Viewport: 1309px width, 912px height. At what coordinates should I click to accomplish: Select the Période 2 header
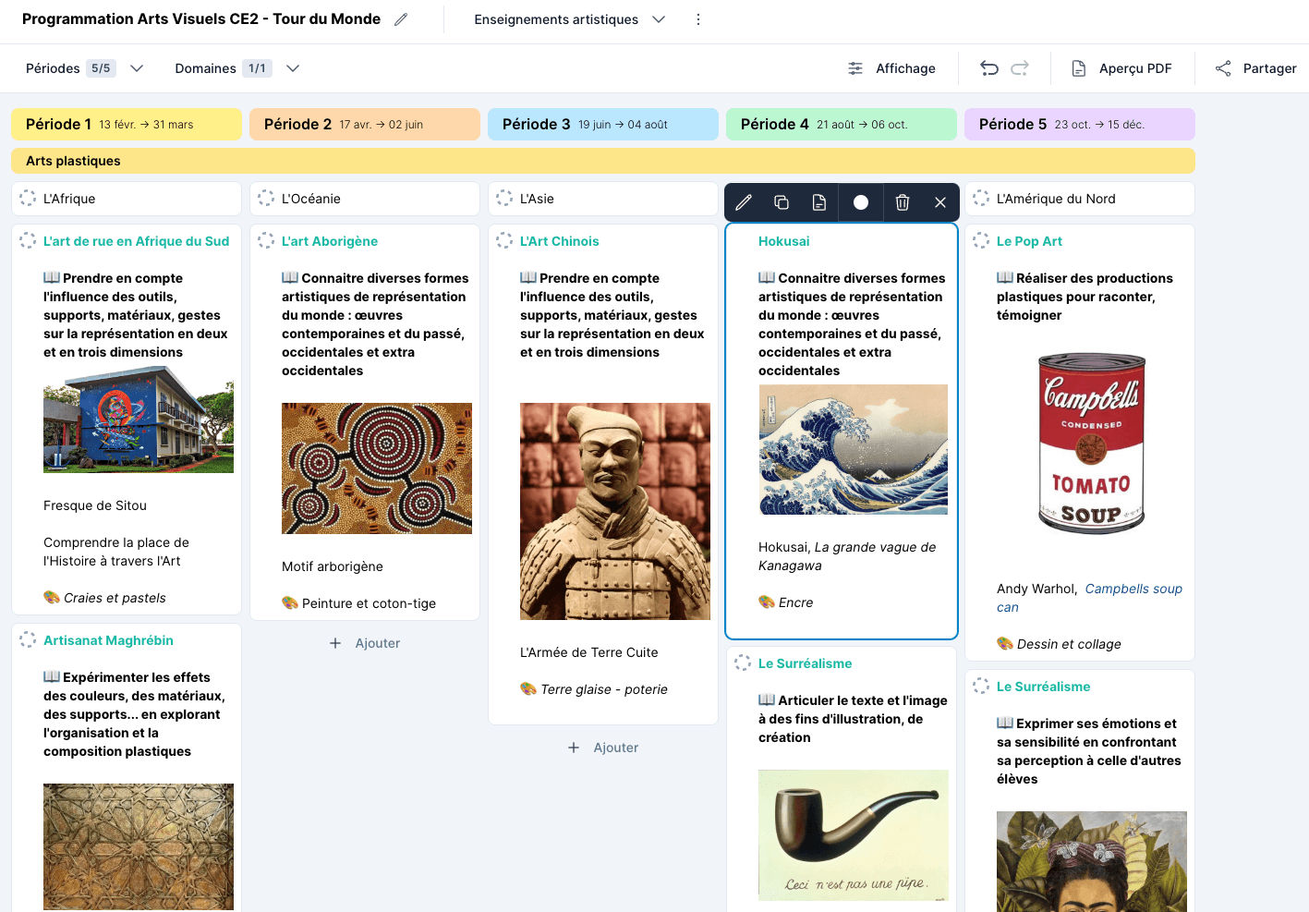365,125
